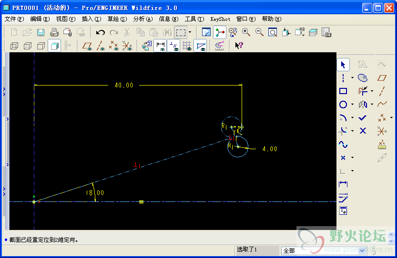
Task: Pick the rectangle sketch tool
Action: 343,91
